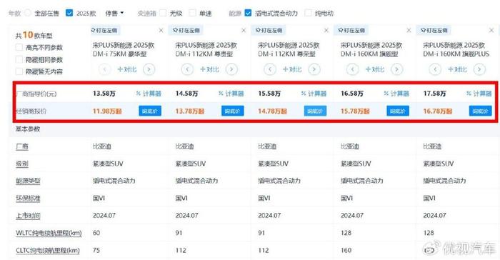Move DM-i 75KM 豪华型 column right with arrow
500x260 pixels.
pos(149,69)
